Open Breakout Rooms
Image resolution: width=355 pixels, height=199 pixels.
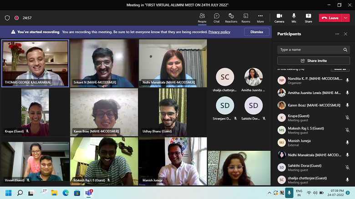[246, 18]
